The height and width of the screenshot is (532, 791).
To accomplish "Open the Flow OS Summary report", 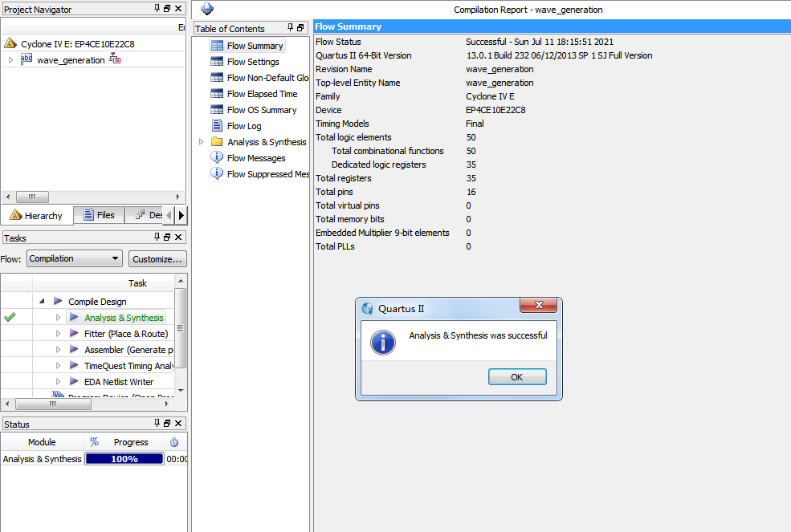I will (261, 110).
